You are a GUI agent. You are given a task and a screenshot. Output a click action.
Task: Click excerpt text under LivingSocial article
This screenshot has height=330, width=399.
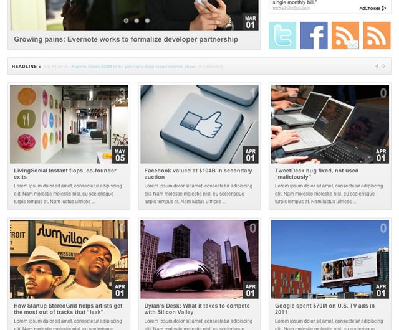(68, 194)
